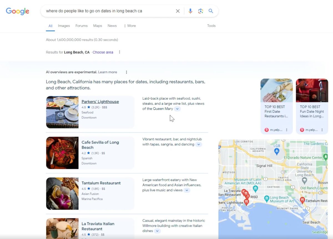Click Cafe Sevilla paella photo
This screenshot has width=333, height=239.
62,153
